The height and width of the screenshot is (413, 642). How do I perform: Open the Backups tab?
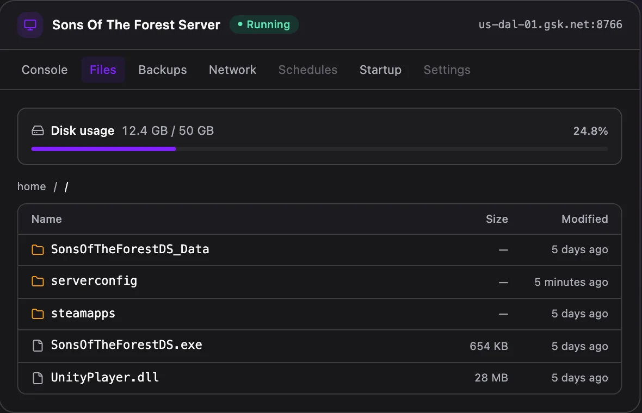coord(163,70)
